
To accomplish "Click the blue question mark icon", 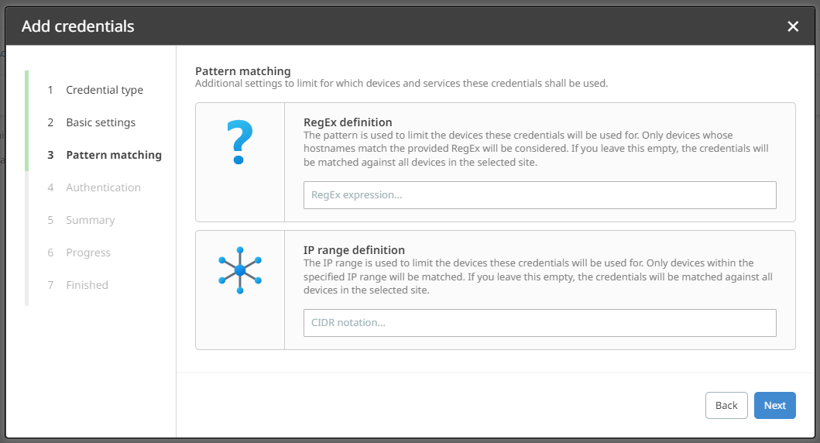I will point(240,143).
